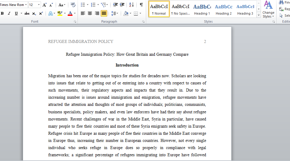The height and width of the screenshot is (161, 290).
Task: Open font name dropdown
Action: [26, 5]
